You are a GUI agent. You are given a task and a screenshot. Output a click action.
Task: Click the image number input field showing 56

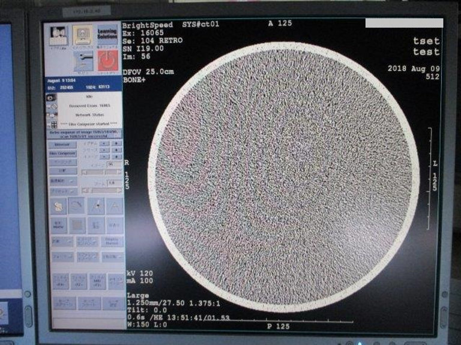click(x=111, y=163)
